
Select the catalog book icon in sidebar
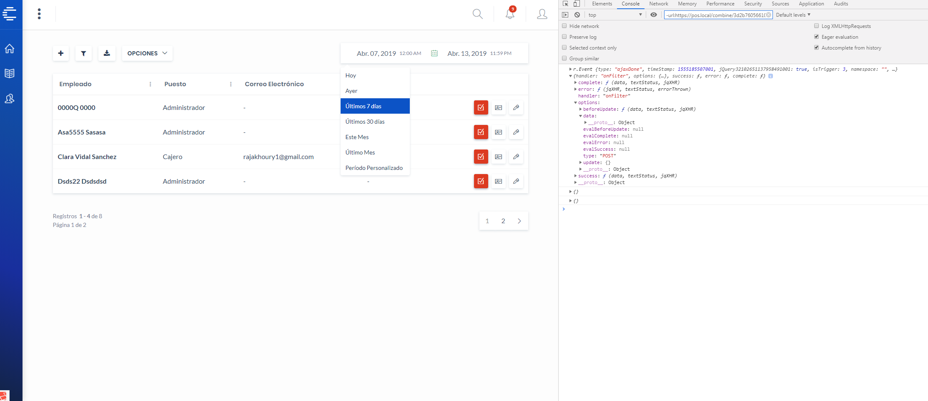pyautogui.click(x=10, y=74)
